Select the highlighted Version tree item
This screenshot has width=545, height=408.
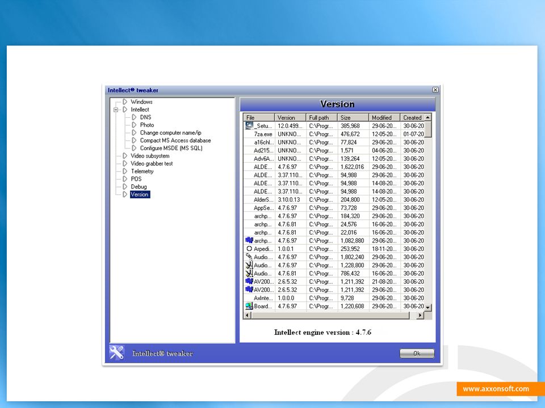pyautogui.click(x=140, y=194)
